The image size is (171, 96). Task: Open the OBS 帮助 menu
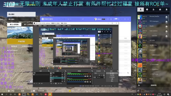click(69, 26)
